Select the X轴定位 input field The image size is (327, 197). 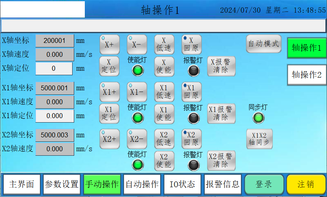click(54, 69)
